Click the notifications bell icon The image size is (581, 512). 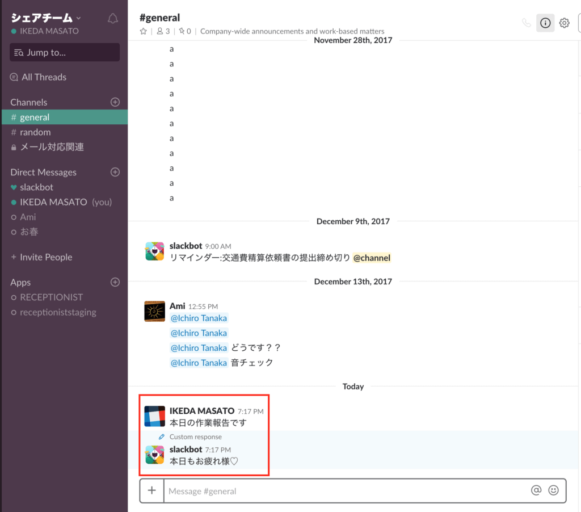(112, 19)
